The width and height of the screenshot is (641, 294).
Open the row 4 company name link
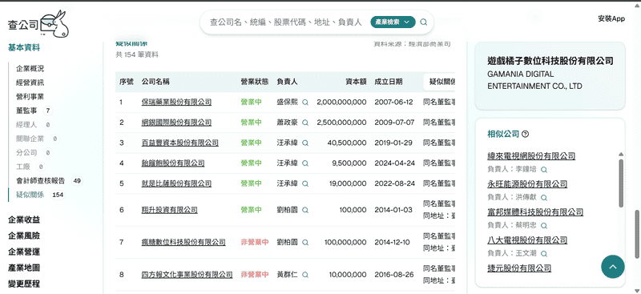coord(173,163)
